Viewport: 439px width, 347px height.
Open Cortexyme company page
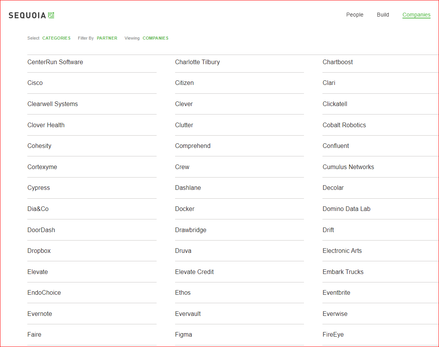coord(42,167)
